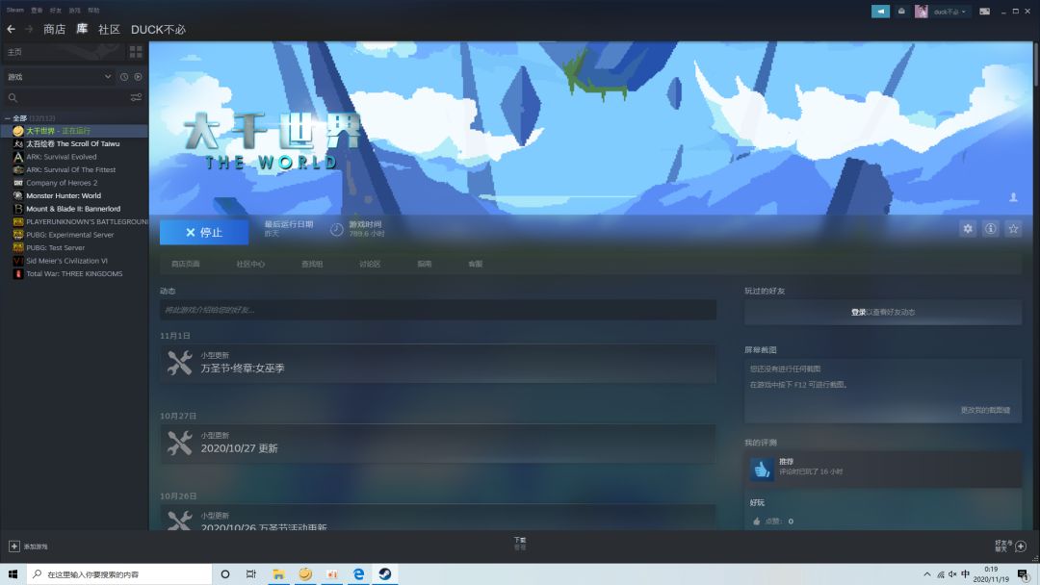Select Sid Meier's Civilization VI
Image resolution: width=1040 pixels, height=585 pixels.
[74, 261]
